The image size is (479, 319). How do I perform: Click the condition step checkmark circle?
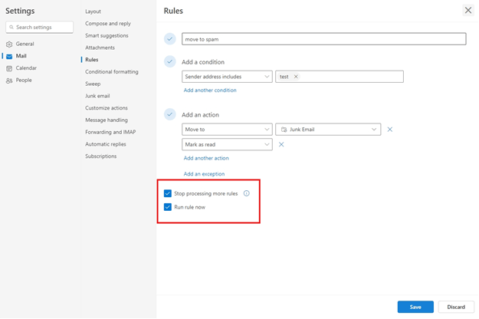[170, 61]
